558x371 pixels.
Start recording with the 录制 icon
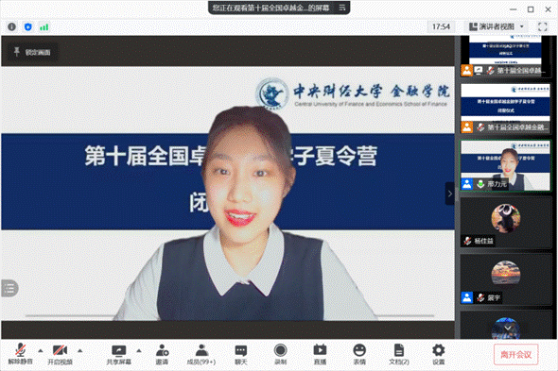tap(281, 354)
